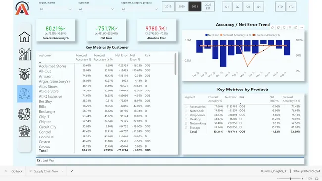Image resolution: width=322 pixels, height=181 pixels.
Task: Sort by customer column header
Action: [x=45, y=55]
